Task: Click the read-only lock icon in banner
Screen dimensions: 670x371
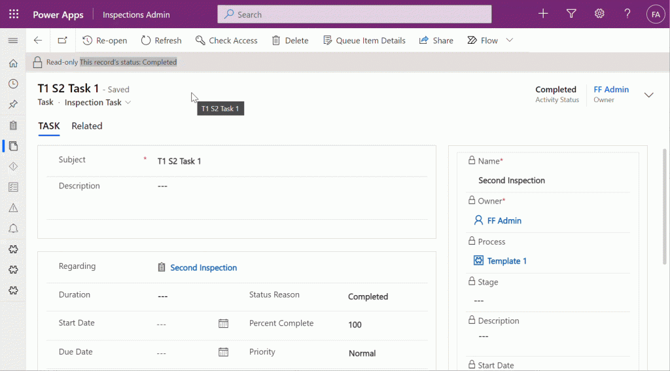Action: click(x=37, y=62)
